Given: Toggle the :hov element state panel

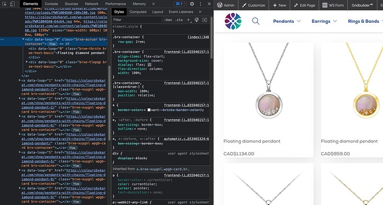Looking at the screenshot, I should click(168, 20).
